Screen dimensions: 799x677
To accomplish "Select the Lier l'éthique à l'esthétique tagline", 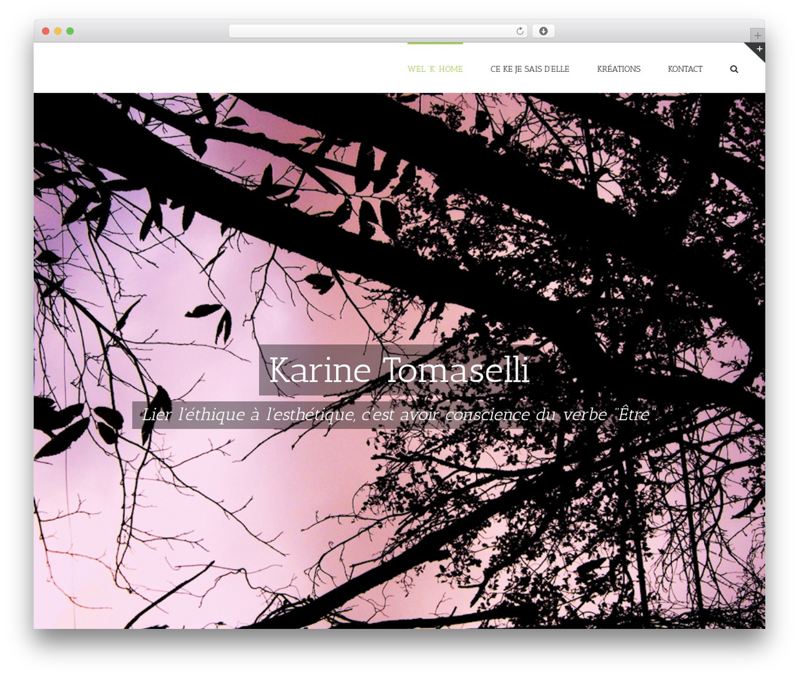I will pyautogui.click(x=399, y=415).
